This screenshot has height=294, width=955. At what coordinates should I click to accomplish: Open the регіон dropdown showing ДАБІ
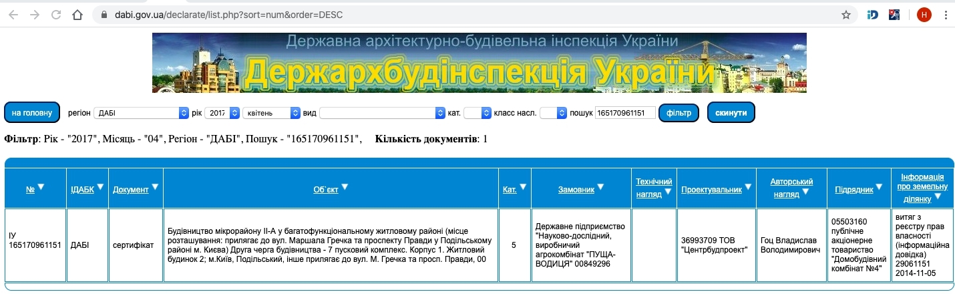[x=142, y=113]
